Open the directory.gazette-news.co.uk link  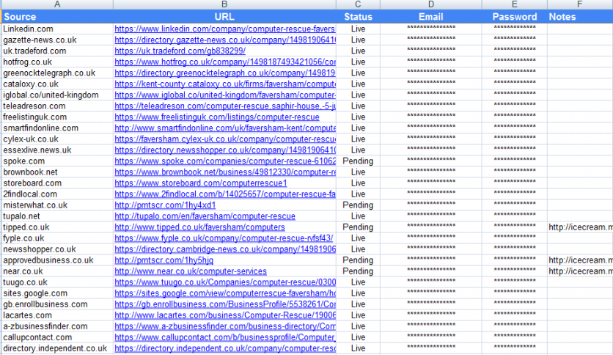(225, 40)
